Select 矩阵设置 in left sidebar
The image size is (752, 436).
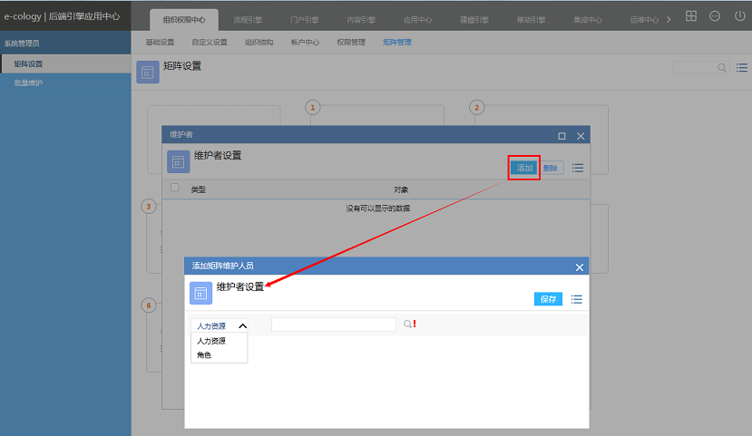(x=65, y=63)
